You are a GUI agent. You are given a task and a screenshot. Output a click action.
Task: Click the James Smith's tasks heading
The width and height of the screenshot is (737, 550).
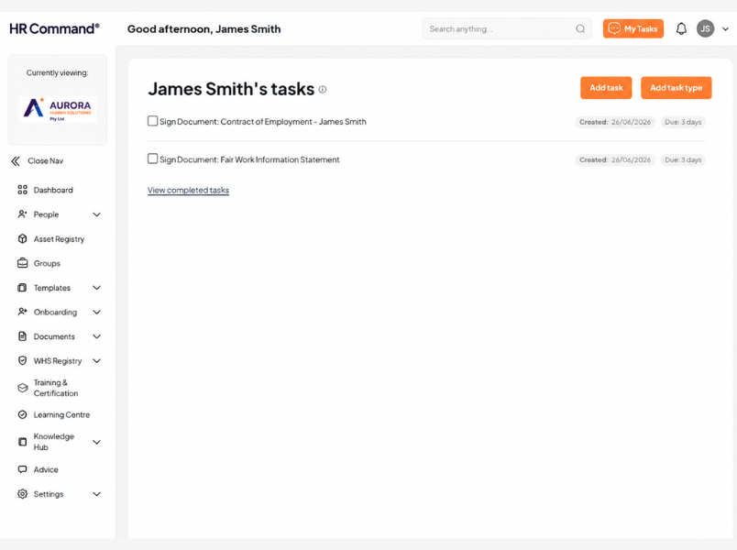(x=231, y=89)
